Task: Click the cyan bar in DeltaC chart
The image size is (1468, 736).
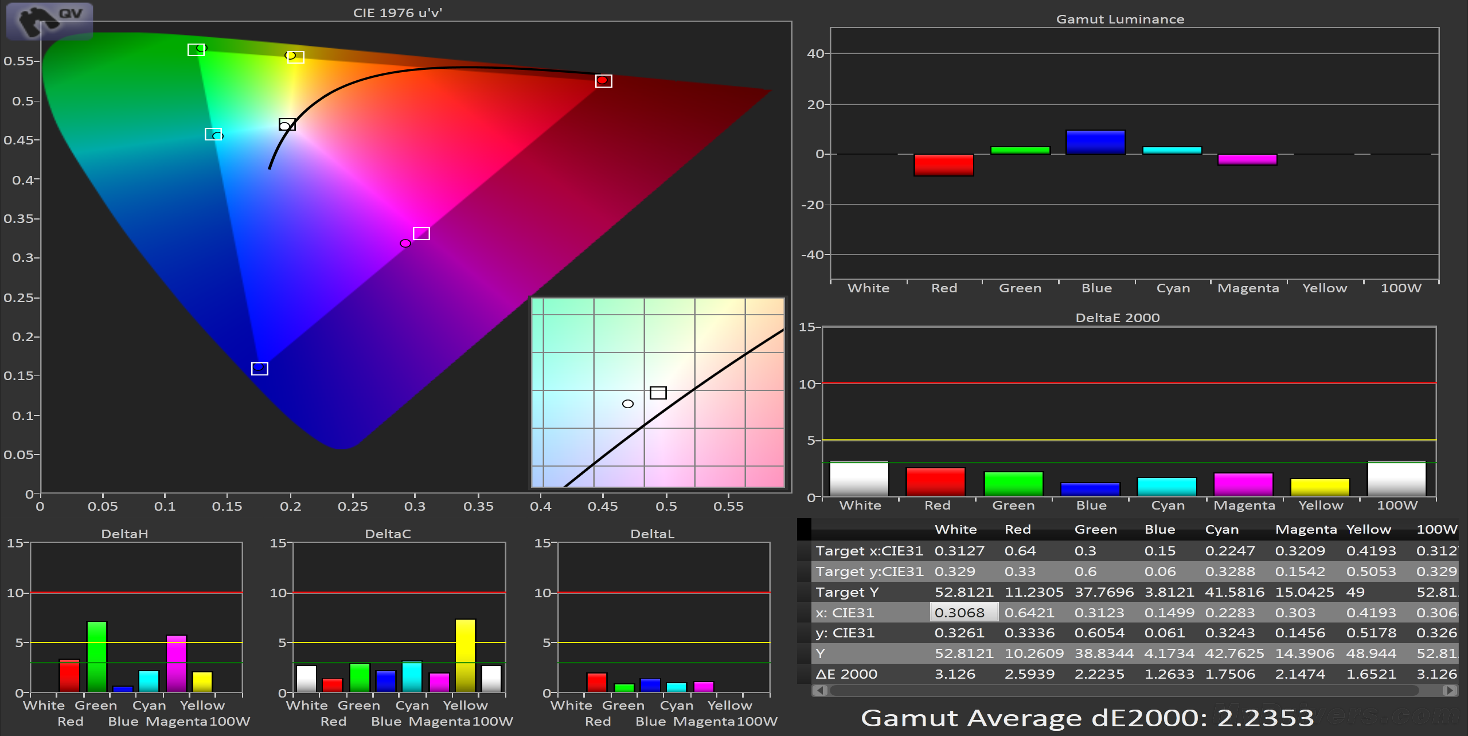Action: click(412, 677)
